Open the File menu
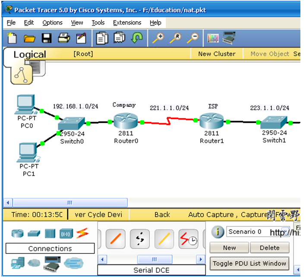 tap(11, 22)
